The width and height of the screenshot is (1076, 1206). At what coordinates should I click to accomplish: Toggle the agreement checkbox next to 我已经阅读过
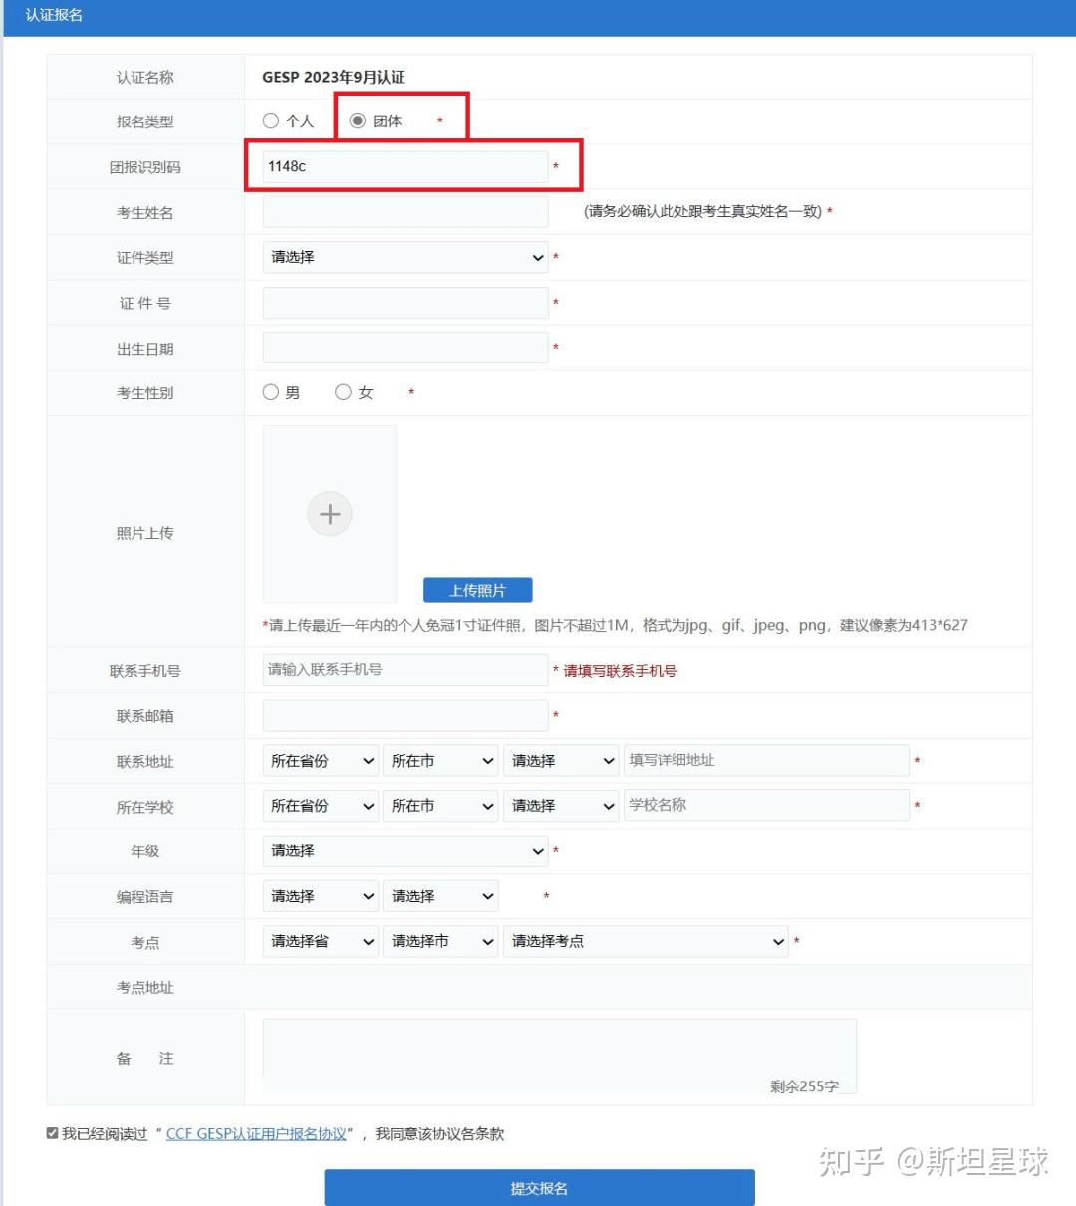click(x=50, y=1132)
